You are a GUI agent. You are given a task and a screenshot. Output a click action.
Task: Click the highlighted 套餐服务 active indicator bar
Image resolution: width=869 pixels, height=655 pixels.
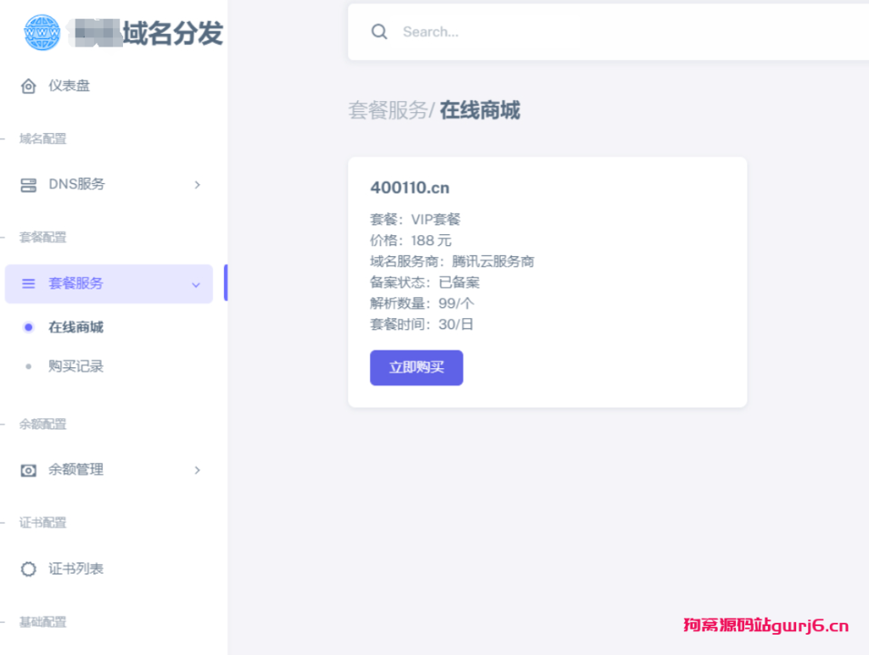click(x=225, y=283)
